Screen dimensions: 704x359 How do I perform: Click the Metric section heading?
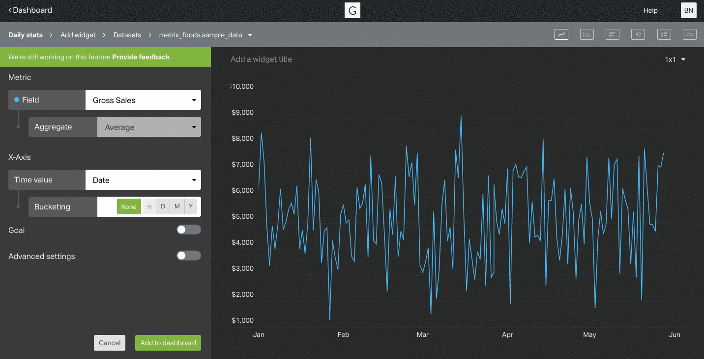point(20,77)
